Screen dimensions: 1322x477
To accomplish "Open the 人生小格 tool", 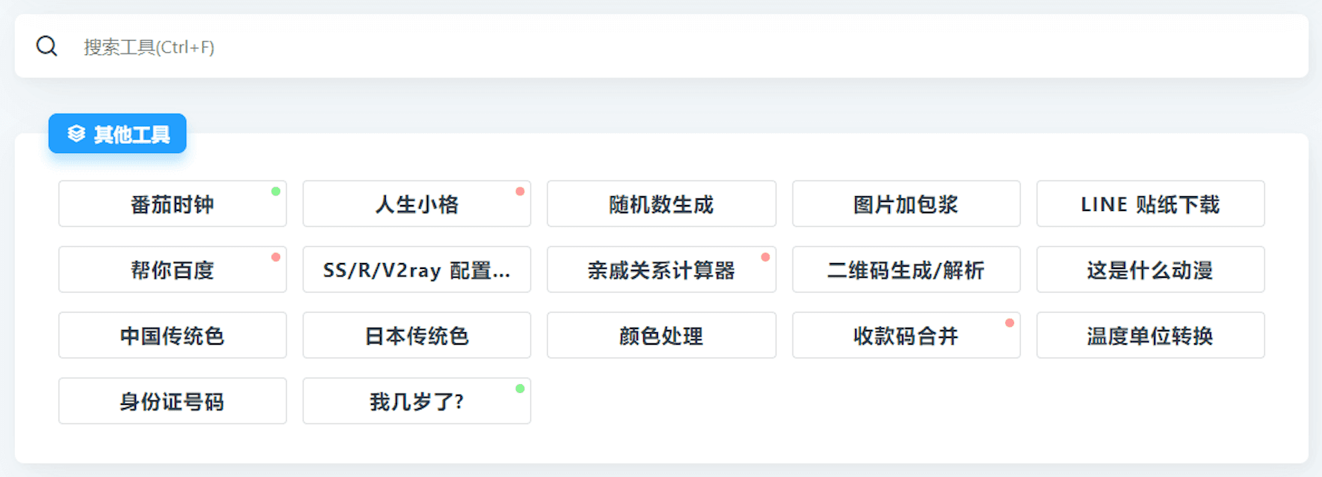I will point(416,204).
